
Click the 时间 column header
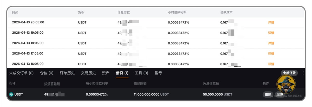(15, 12)
